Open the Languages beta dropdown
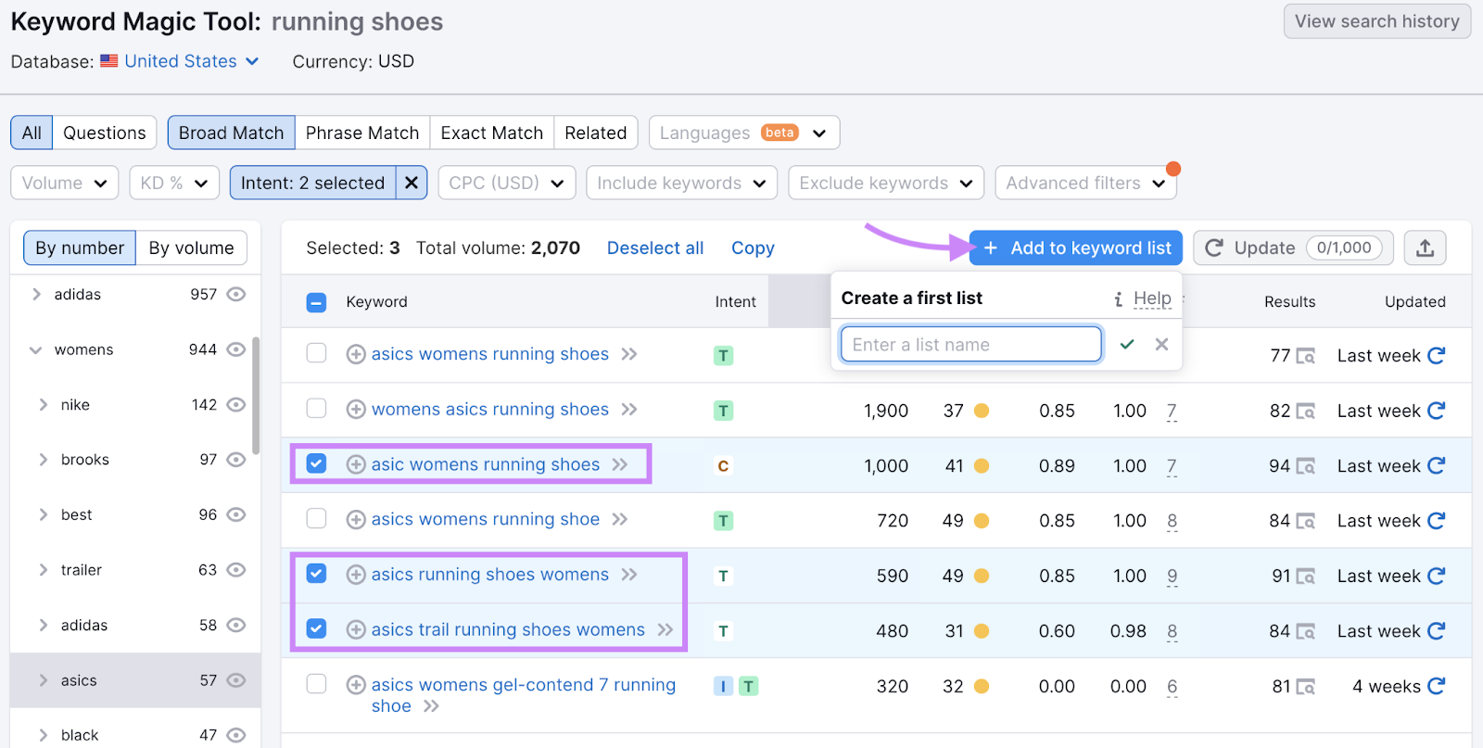Image resolution: width=1483 pixels, height=748 pixels. [x=744, y=133]
